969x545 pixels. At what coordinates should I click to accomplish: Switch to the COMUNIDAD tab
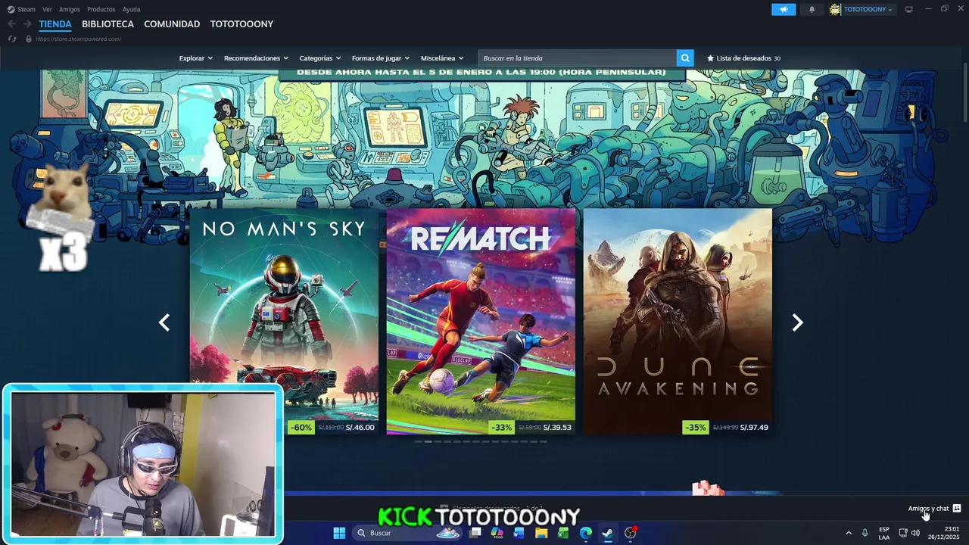click(172, 24)
